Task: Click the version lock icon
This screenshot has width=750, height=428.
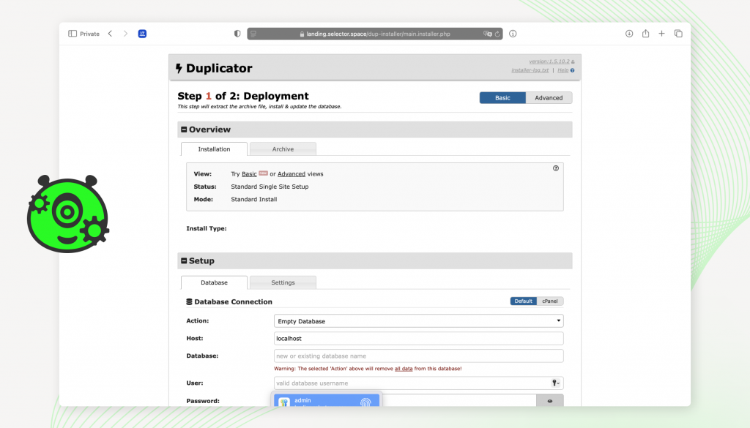Action: point(573,61)
